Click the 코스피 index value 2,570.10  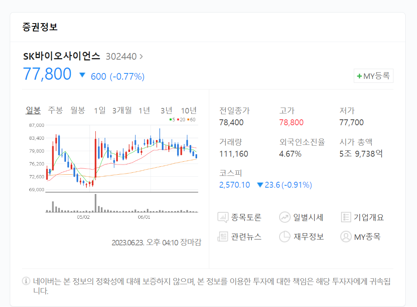click(234, 185)
